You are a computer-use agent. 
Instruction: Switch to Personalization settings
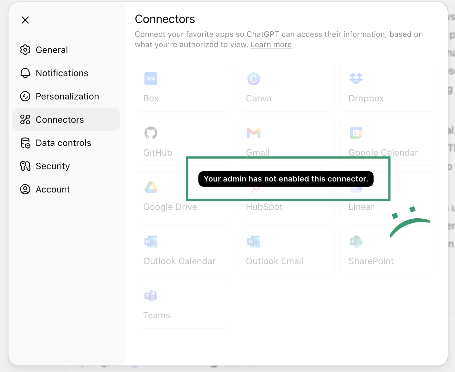click(x=67, y=96)
